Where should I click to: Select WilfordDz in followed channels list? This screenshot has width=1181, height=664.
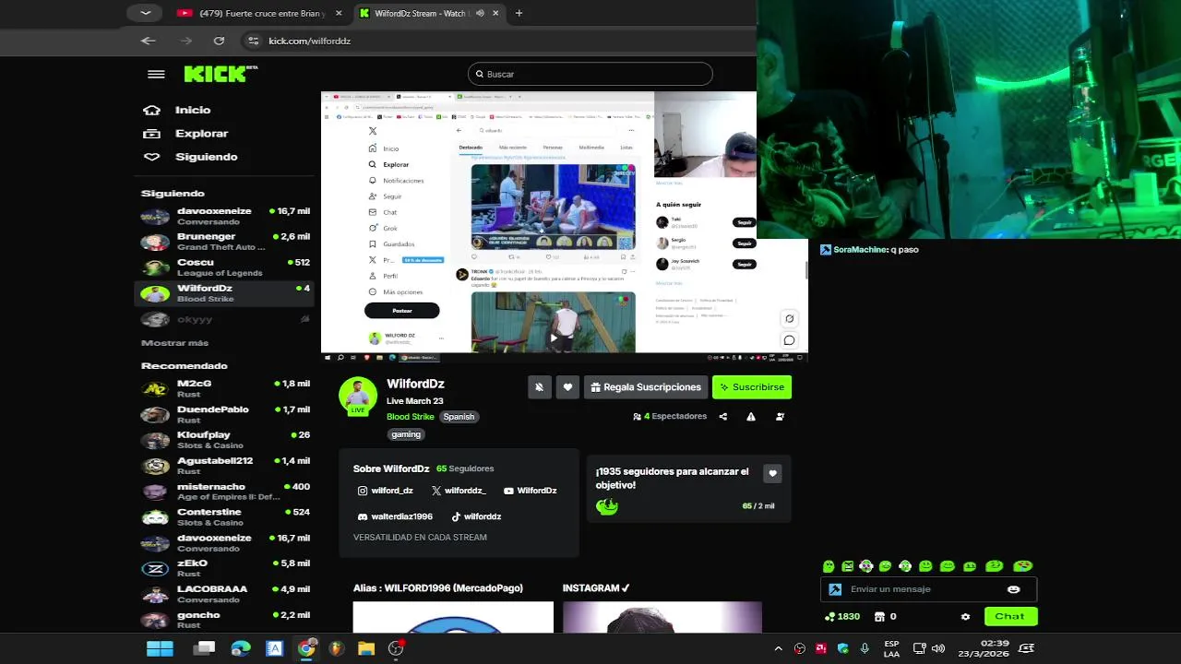224,293
